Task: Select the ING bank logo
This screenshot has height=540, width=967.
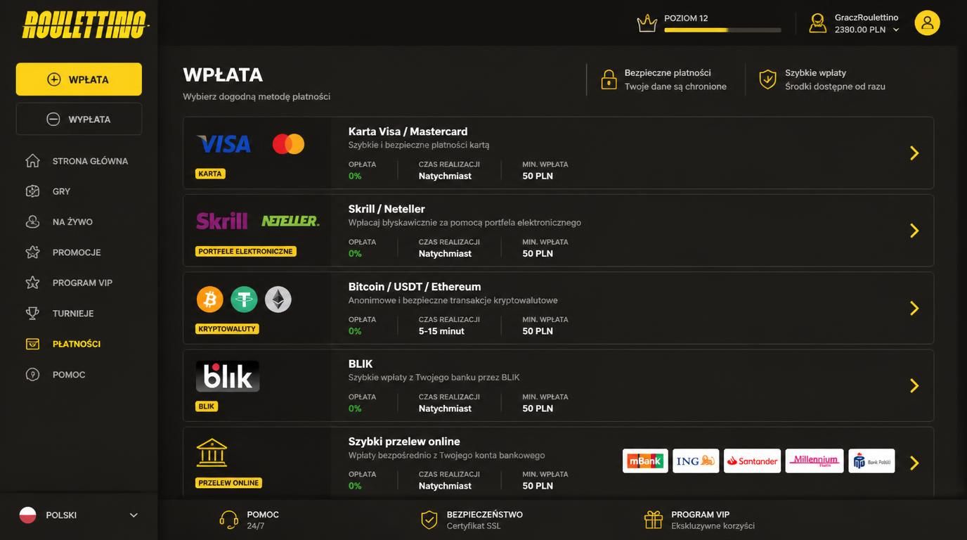Action: [696, 461]
